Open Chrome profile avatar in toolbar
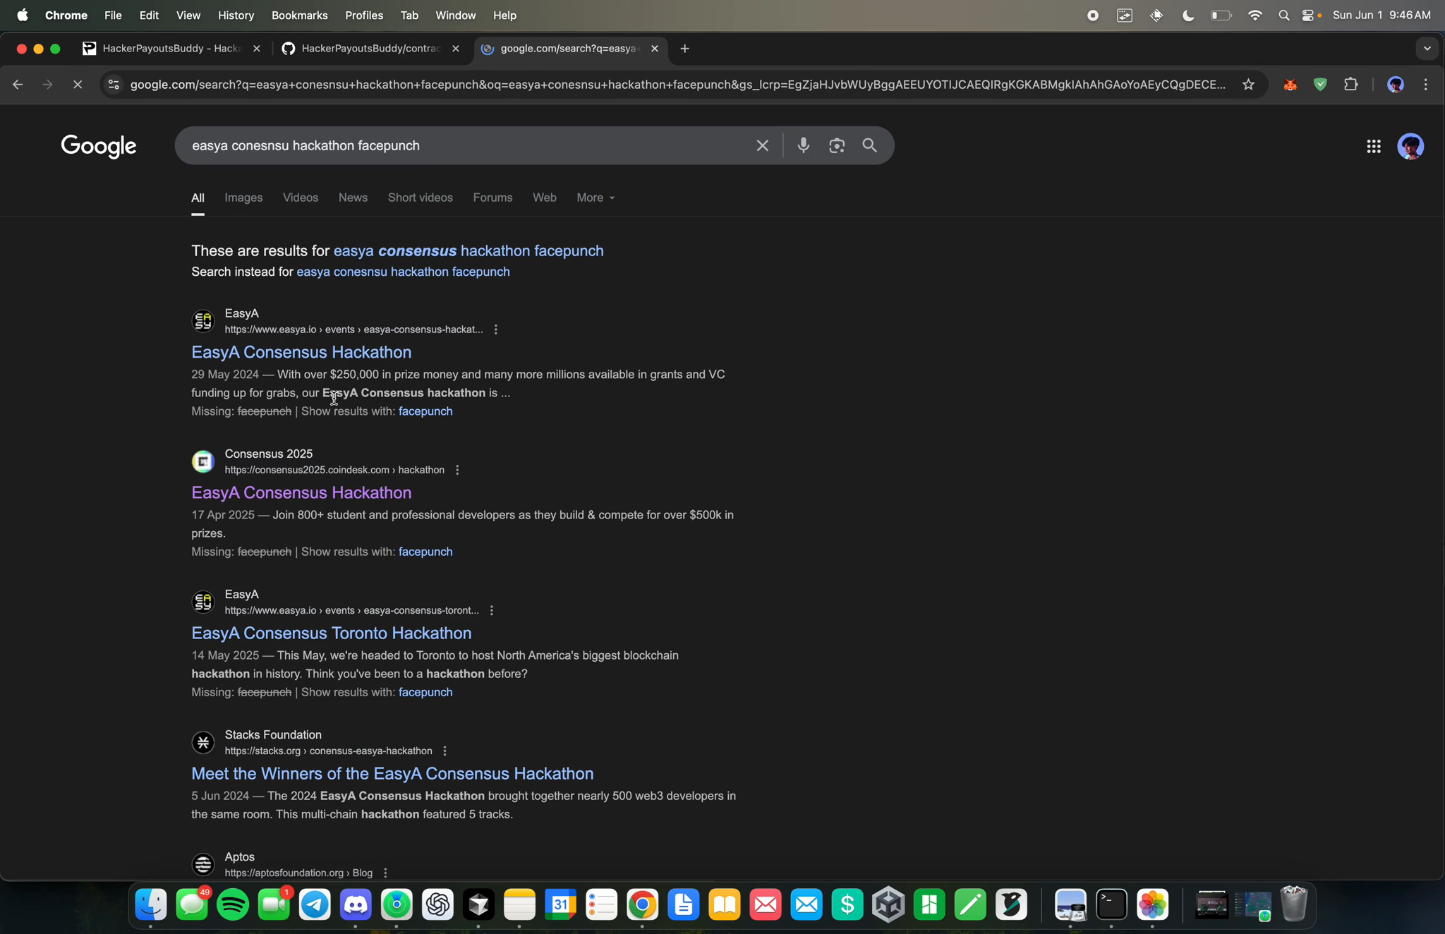The height and width of the screenshot is (934, 1445). click(x=1395, y=85)
